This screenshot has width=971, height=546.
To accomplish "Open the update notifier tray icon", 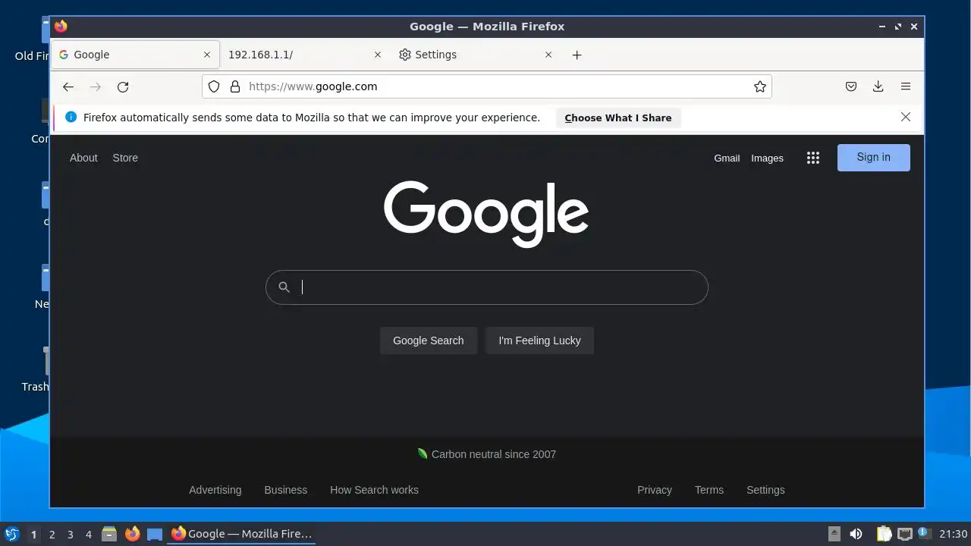I will [925, 533].
